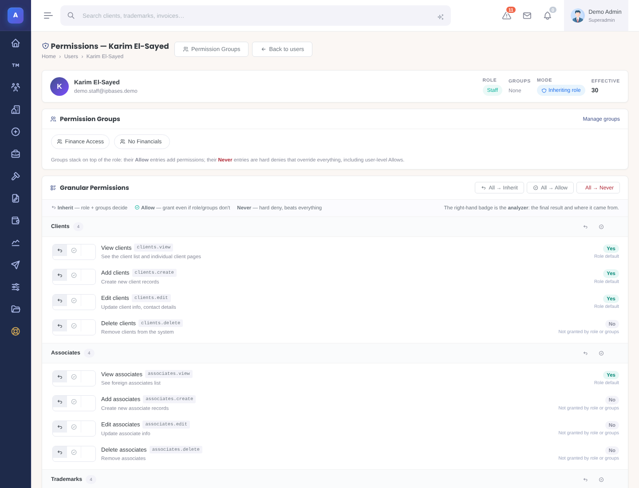
Task: Set View clients permission to Allow
Action: point(74,251)
